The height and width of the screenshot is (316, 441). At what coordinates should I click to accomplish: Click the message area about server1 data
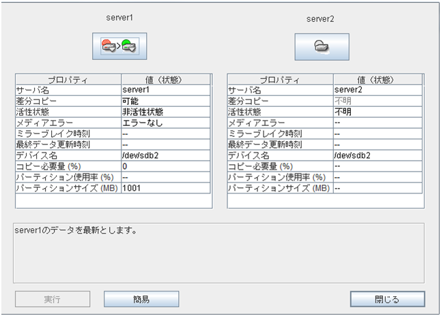tap(220, 252)
